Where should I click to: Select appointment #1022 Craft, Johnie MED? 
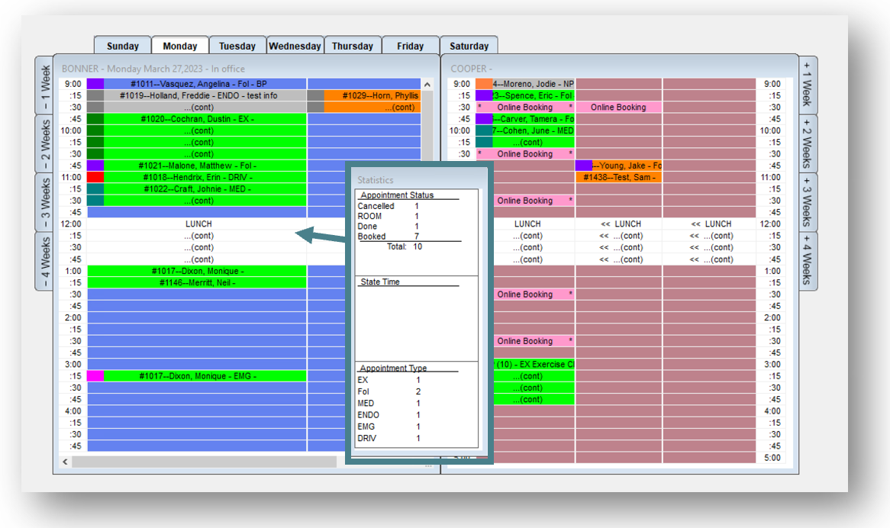click(197, 189)
